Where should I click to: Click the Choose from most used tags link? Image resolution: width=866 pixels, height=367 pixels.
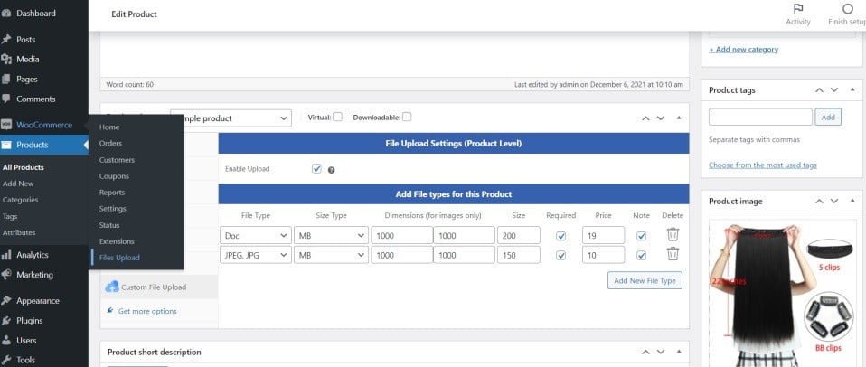click(763, 165)
